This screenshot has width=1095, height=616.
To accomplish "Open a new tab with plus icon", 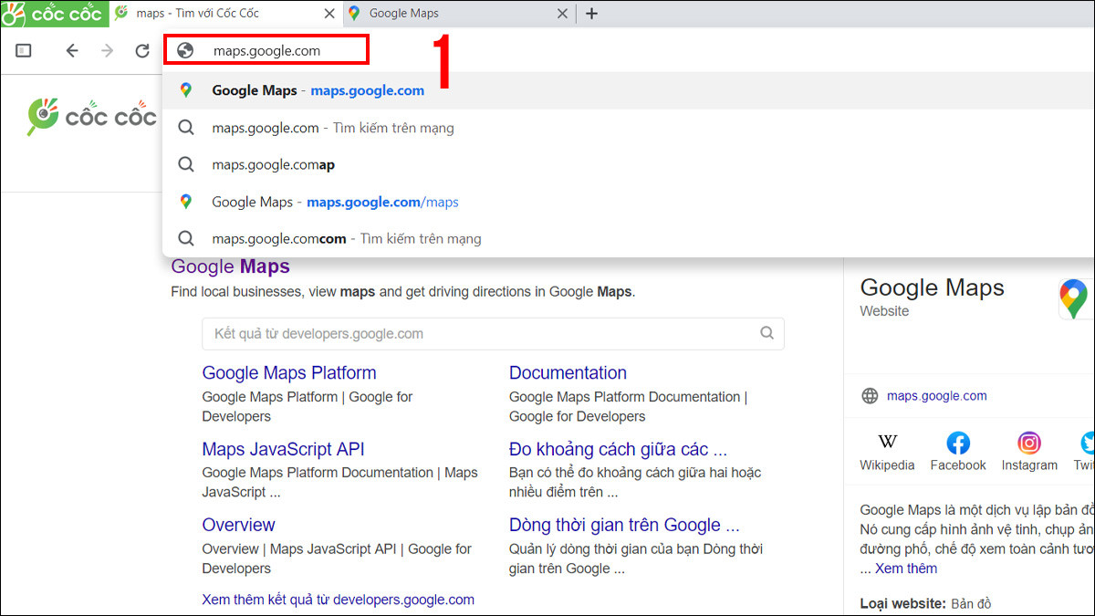I will (591, 14).
